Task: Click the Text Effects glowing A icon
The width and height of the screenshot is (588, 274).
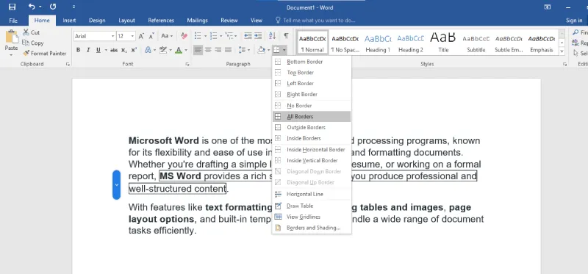Action: pyautogui.click(x=148, y=50)
